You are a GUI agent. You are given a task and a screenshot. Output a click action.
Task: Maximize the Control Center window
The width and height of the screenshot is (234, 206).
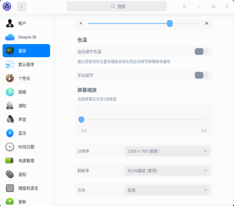[213, 7]
